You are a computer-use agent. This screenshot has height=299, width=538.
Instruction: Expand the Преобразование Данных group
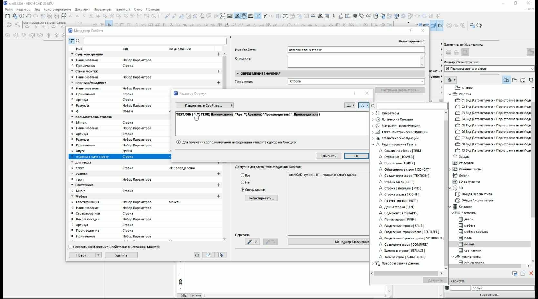click(373, 263)
